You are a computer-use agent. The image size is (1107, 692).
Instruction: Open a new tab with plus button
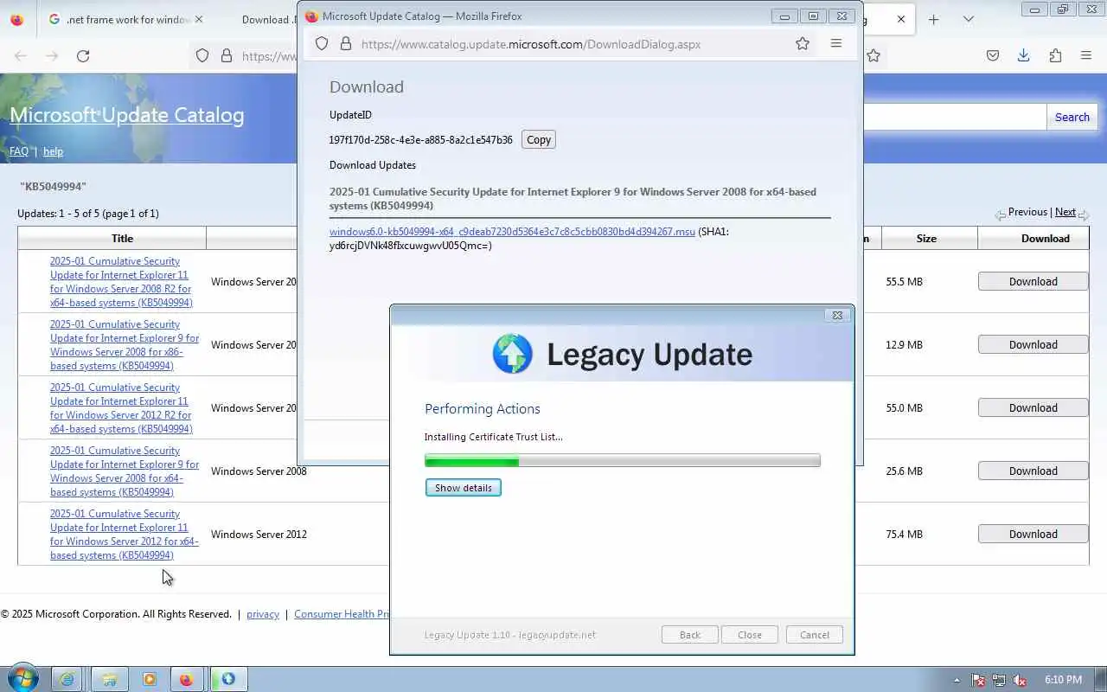[x=933, y=19]
